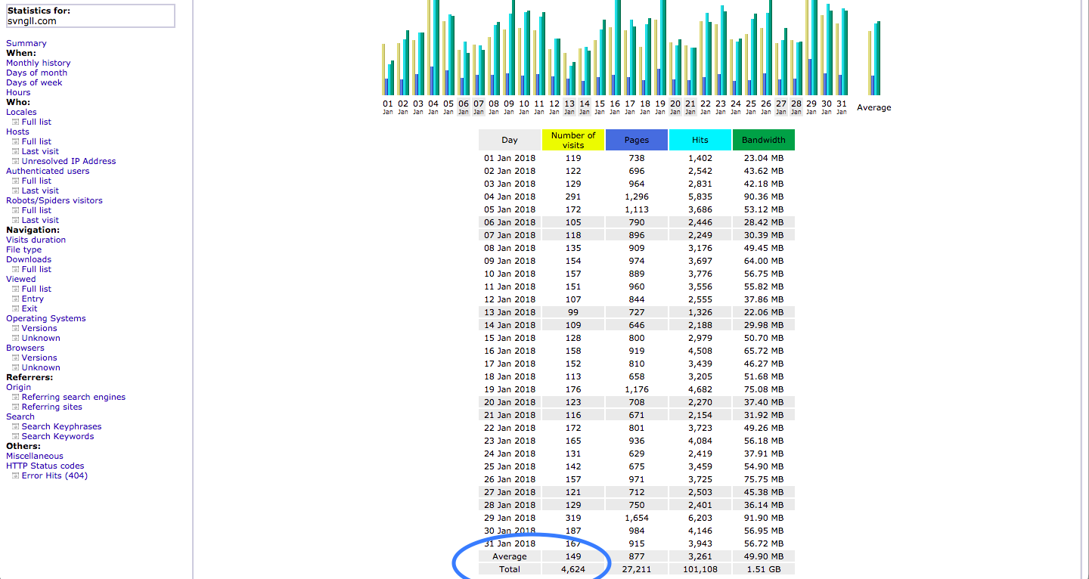
Task: Click the icon next to Search Keywords
Action: (16, 436)
